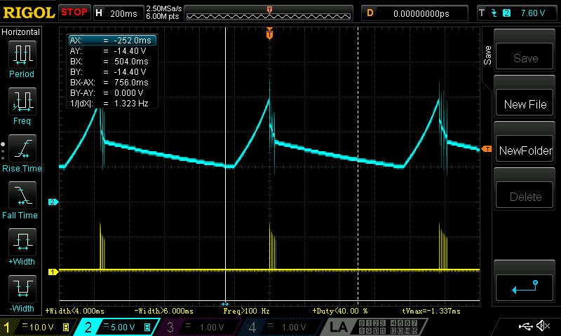Screen dimensions: 561x336
Task: Click the STOP run status indicator
Action: tap(74, 12)
